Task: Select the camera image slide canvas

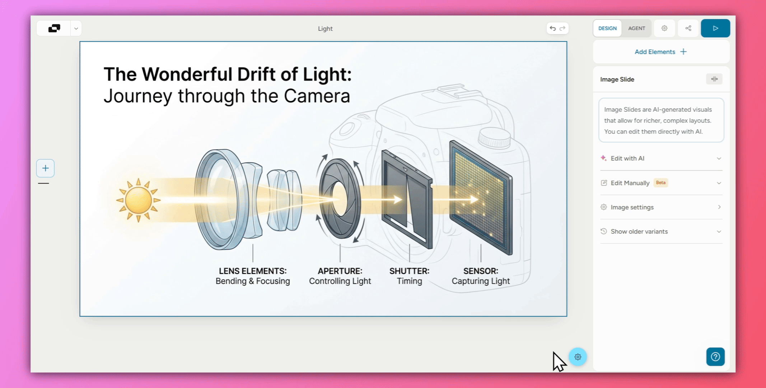Action: [323, 179]
